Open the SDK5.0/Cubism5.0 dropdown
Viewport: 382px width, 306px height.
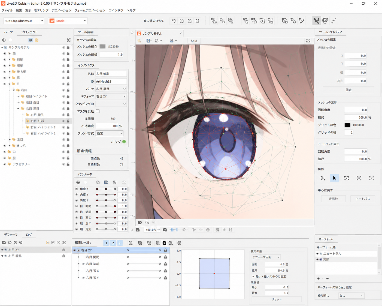24,21
